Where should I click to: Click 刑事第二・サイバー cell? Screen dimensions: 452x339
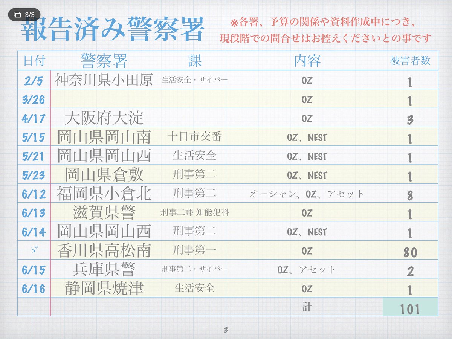(x=195, y=269)
